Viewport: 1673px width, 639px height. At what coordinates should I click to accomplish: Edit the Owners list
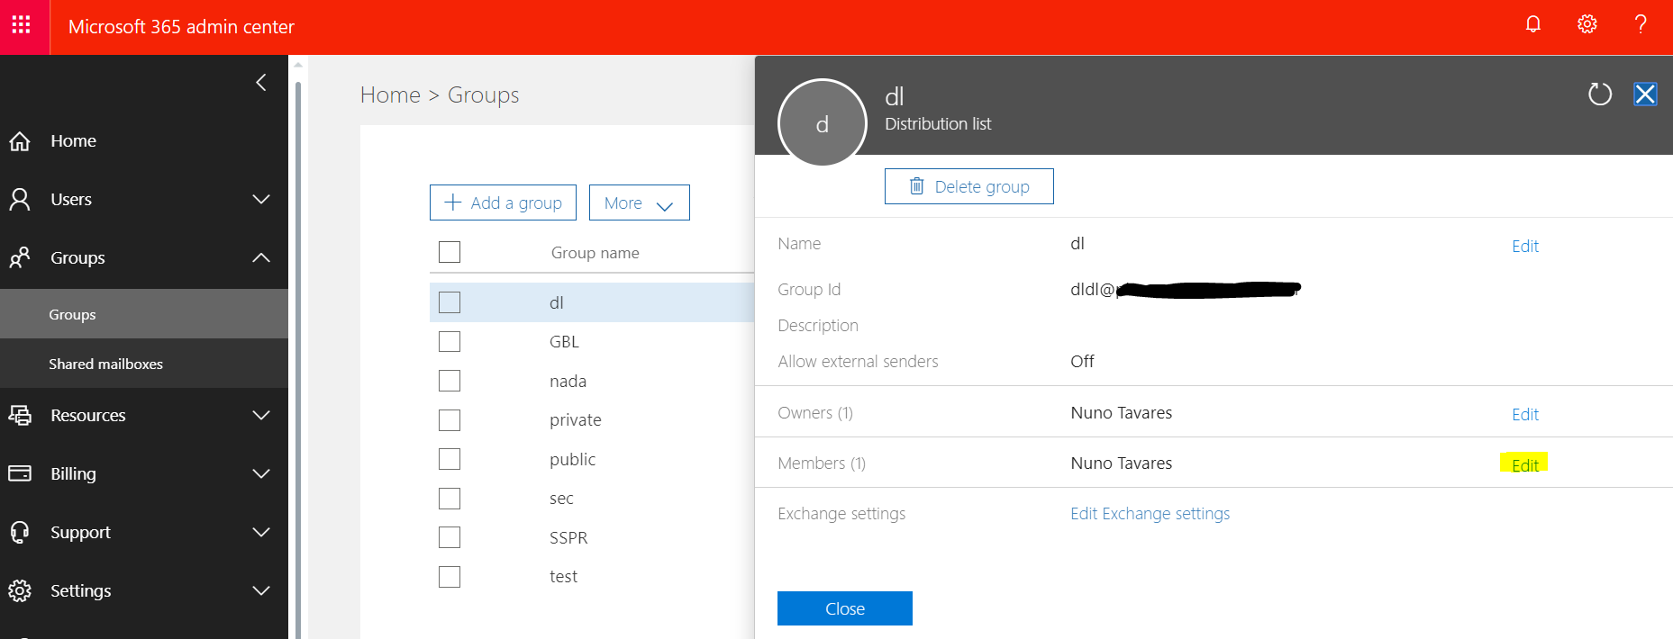[x=1525, y=414]
